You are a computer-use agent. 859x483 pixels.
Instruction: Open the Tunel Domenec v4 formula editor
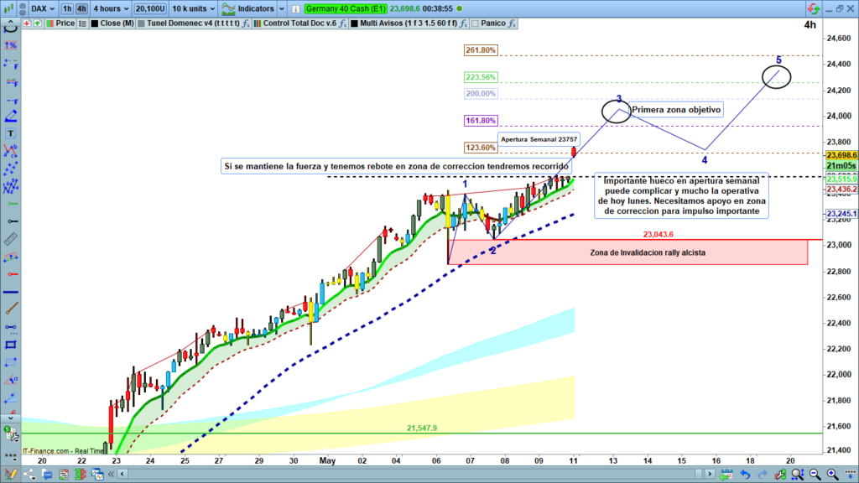click(245, 23)
